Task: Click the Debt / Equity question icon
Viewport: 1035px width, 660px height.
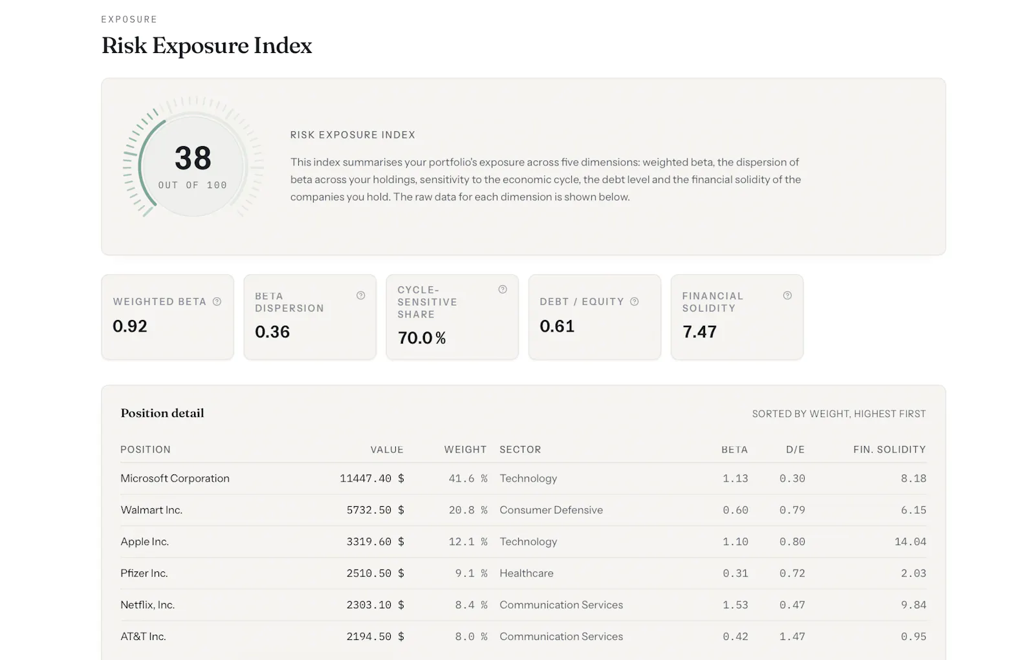Action: (x=635, y=301)
